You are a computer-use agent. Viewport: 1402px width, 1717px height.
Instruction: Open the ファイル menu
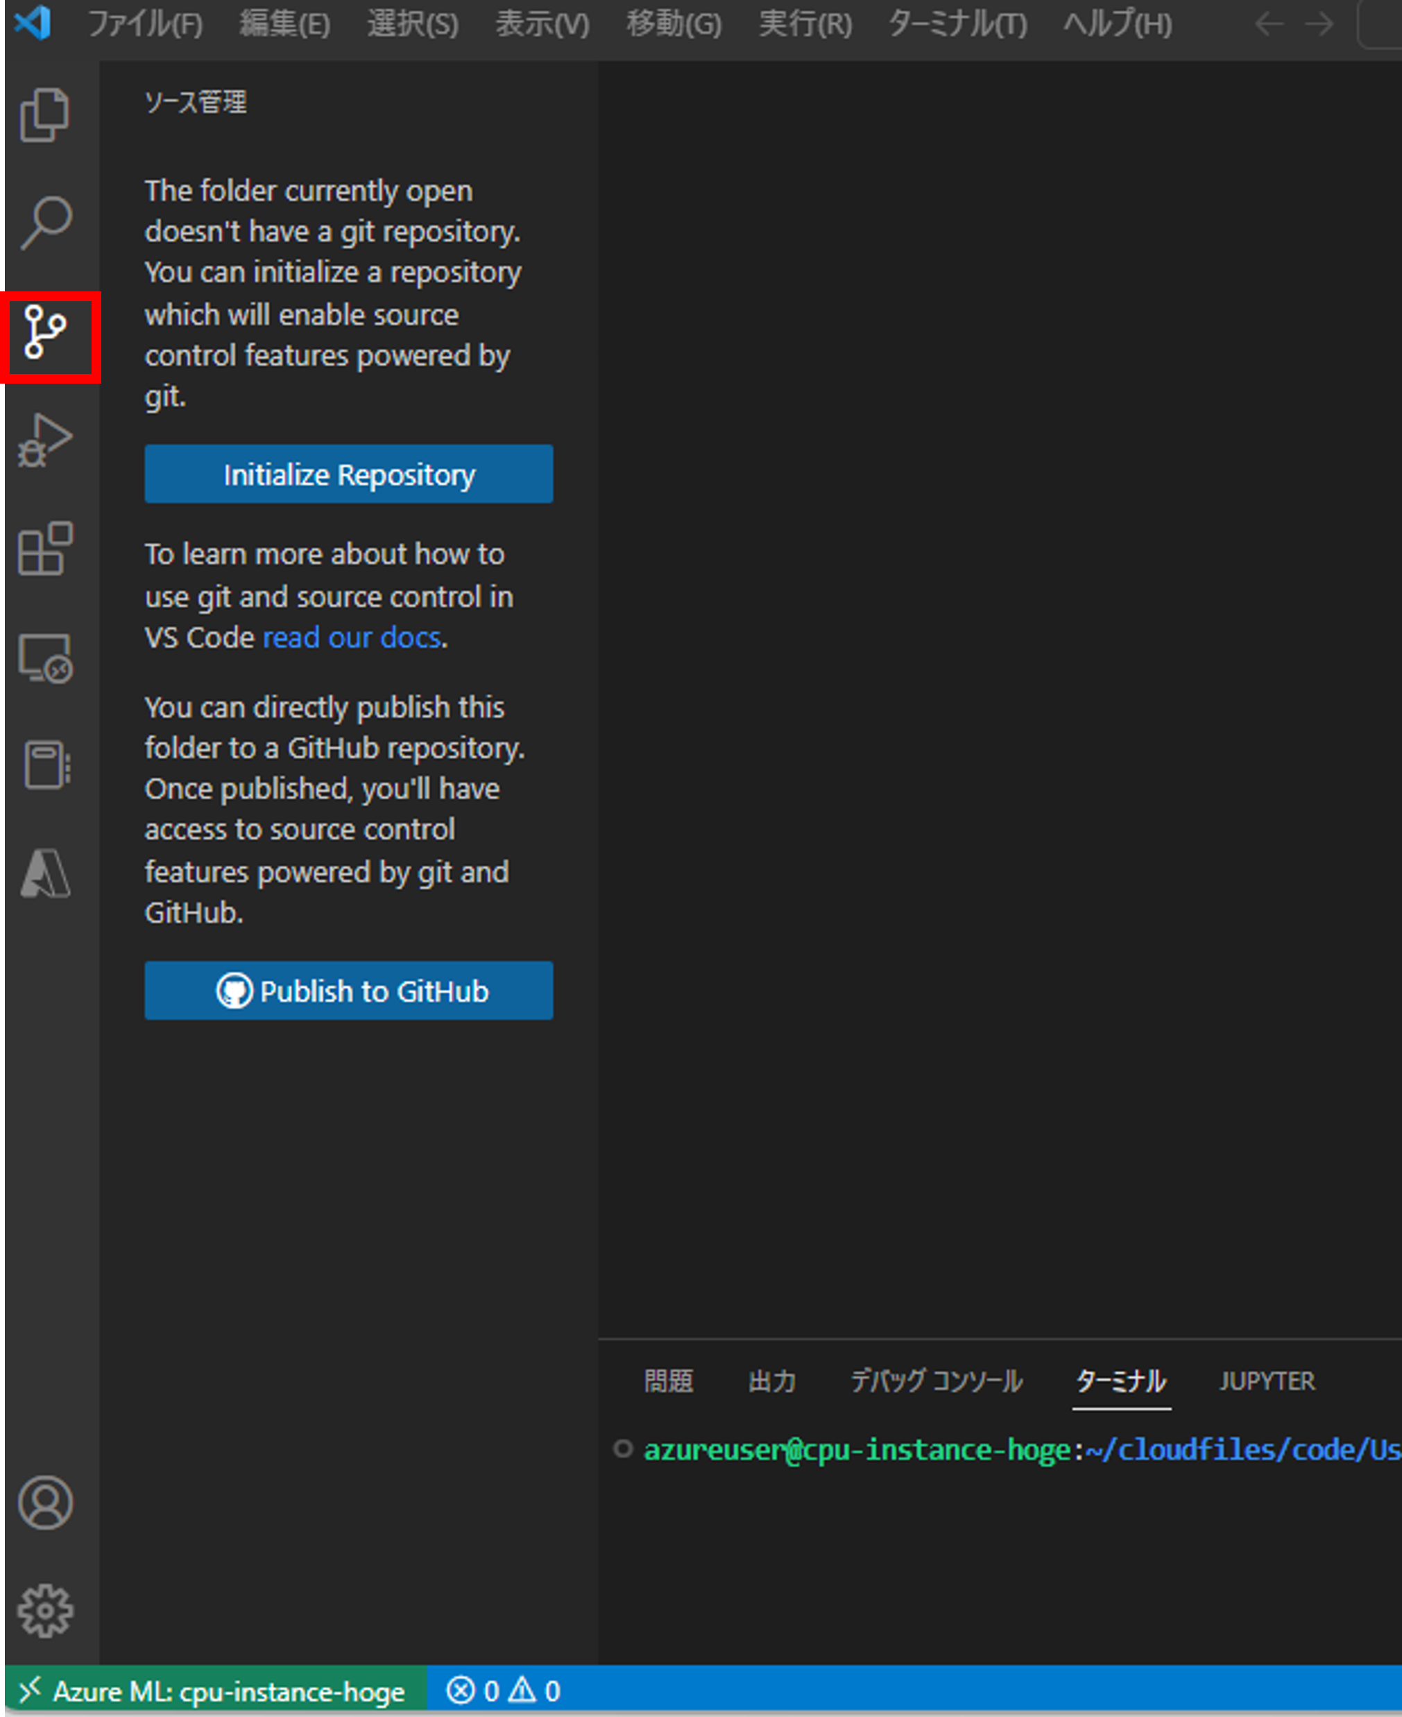[x=146, y=24]
